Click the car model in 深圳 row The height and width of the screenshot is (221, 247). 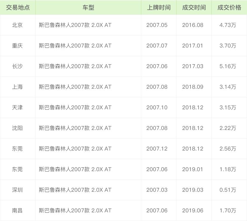click(x=75, y=190)
